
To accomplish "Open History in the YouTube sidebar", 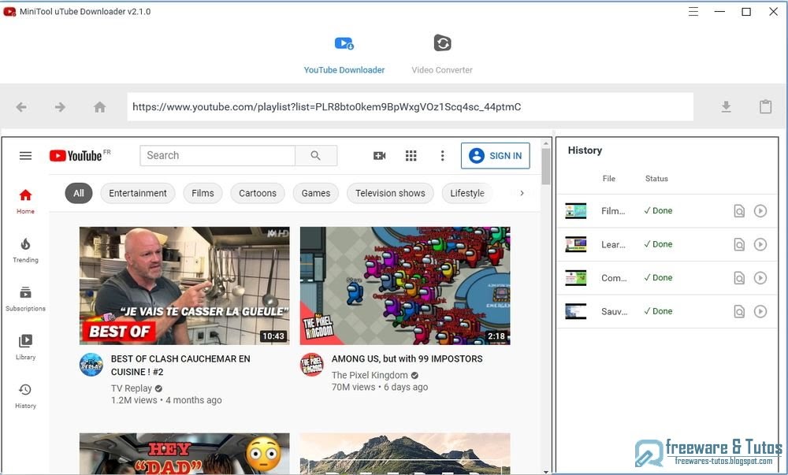I will [x=26, y=396].
